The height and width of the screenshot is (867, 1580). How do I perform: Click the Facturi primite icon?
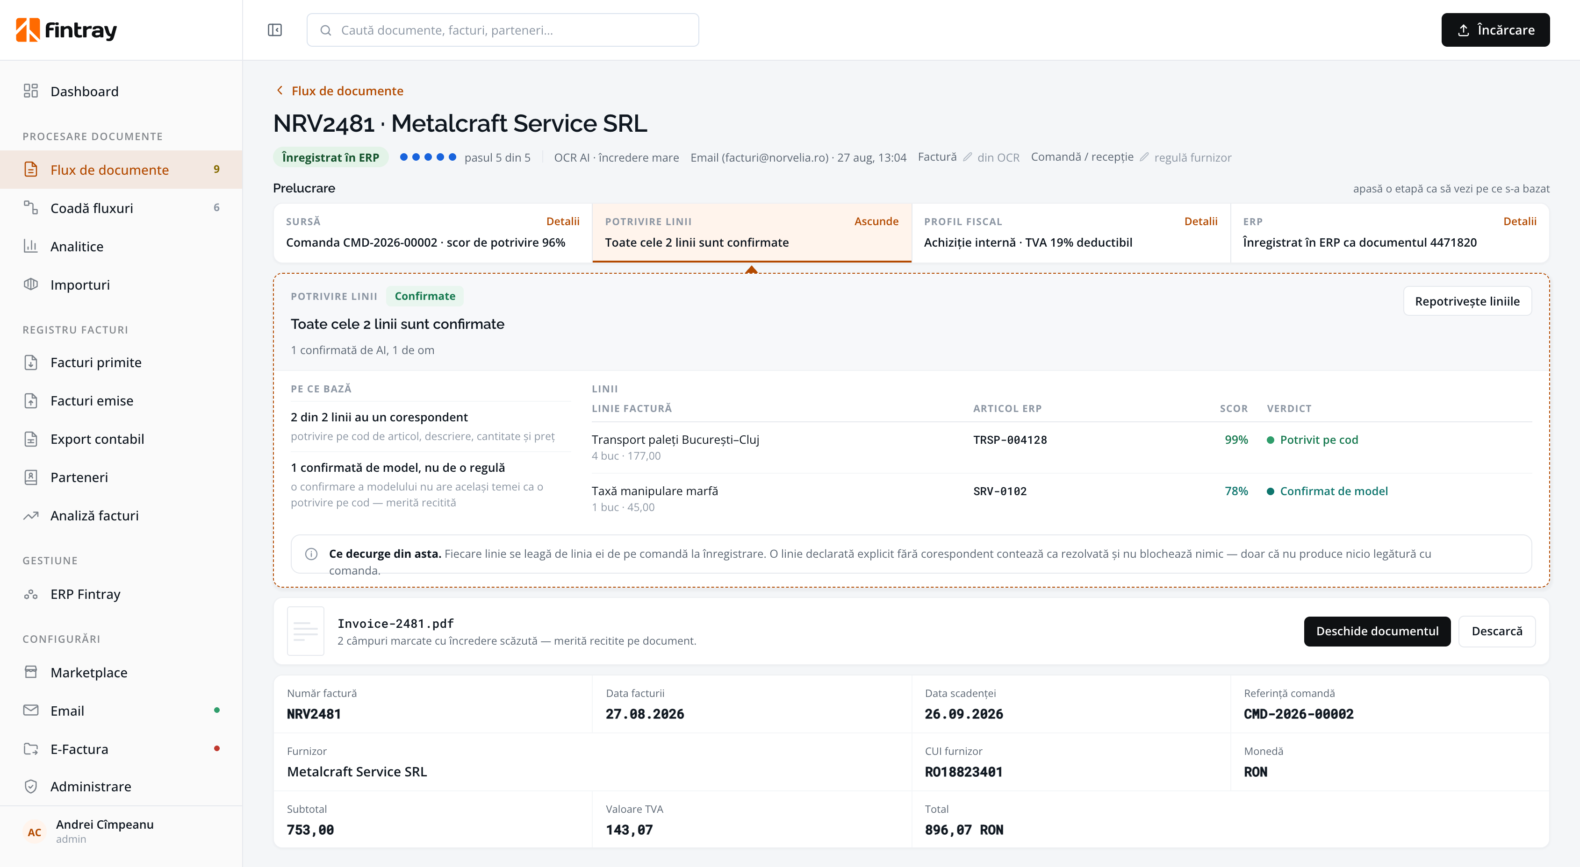(31, 362)
